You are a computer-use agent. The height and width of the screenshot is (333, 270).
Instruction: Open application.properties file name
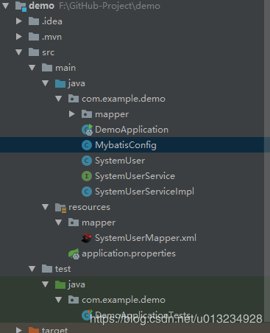pyautogui.click(x=129, y=253)
